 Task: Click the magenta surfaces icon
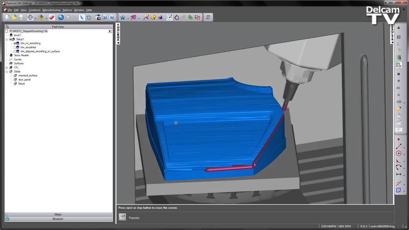tap(134, 17)
